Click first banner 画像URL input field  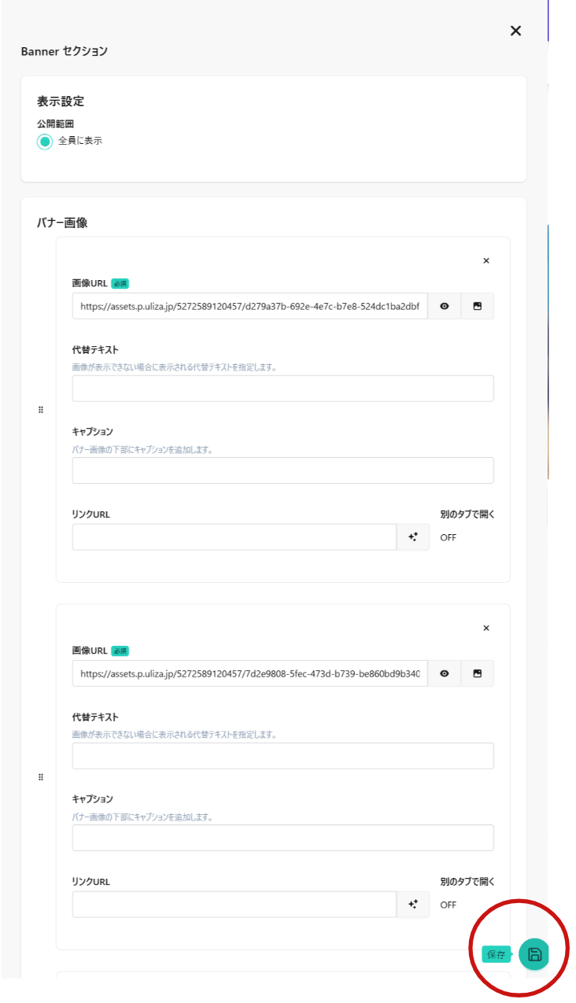(249, 306)
